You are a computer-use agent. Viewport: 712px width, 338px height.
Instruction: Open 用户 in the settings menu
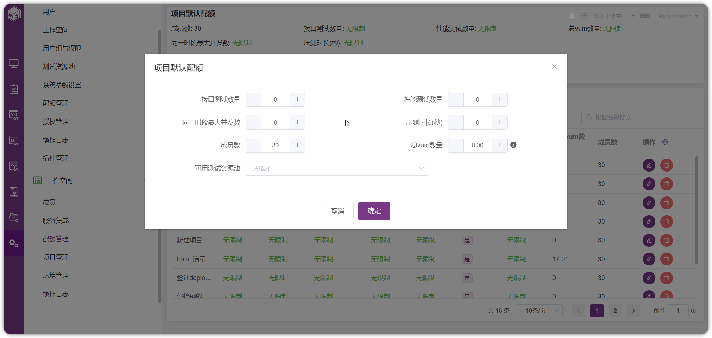click(49, 12)
